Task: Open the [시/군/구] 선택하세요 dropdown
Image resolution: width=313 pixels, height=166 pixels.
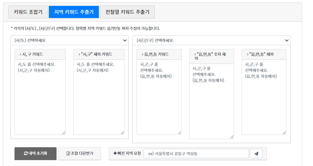Action: (211, 40)
